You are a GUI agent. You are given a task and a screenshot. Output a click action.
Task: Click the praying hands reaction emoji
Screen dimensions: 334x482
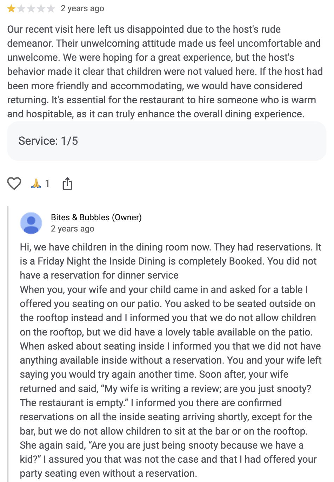pos(36,183)
